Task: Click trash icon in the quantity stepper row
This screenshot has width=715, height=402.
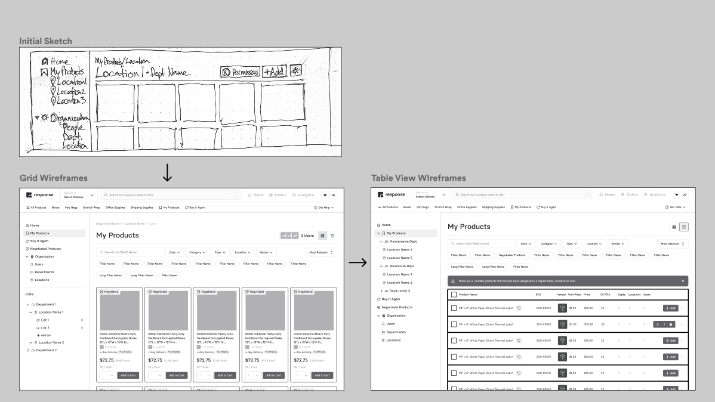Action: [671, 324]
